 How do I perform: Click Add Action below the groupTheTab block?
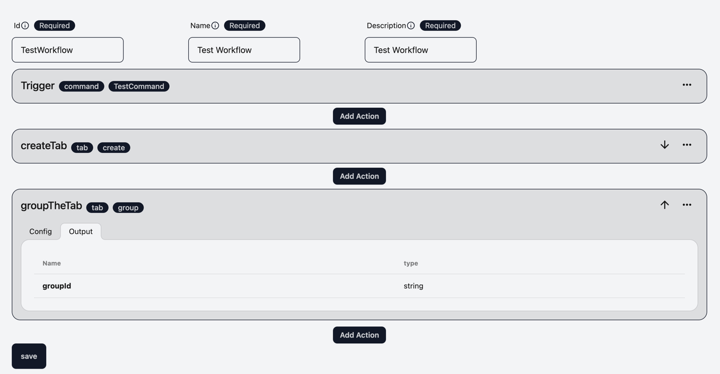point(359,334)
